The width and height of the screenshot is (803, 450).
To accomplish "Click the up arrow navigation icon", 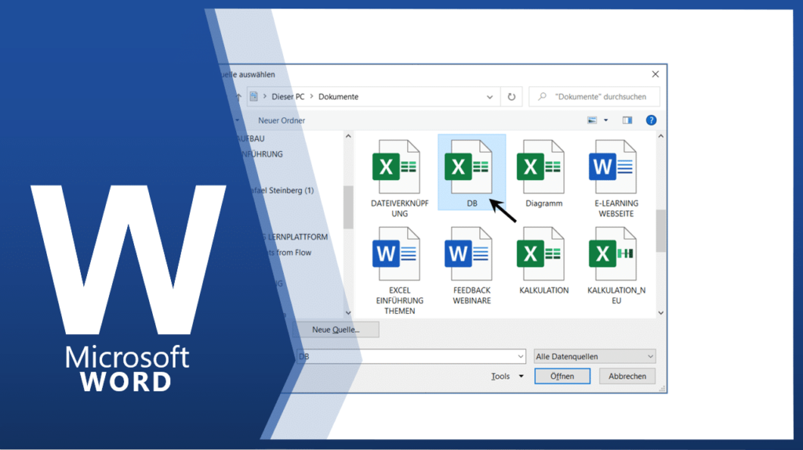I will point(238,96).
